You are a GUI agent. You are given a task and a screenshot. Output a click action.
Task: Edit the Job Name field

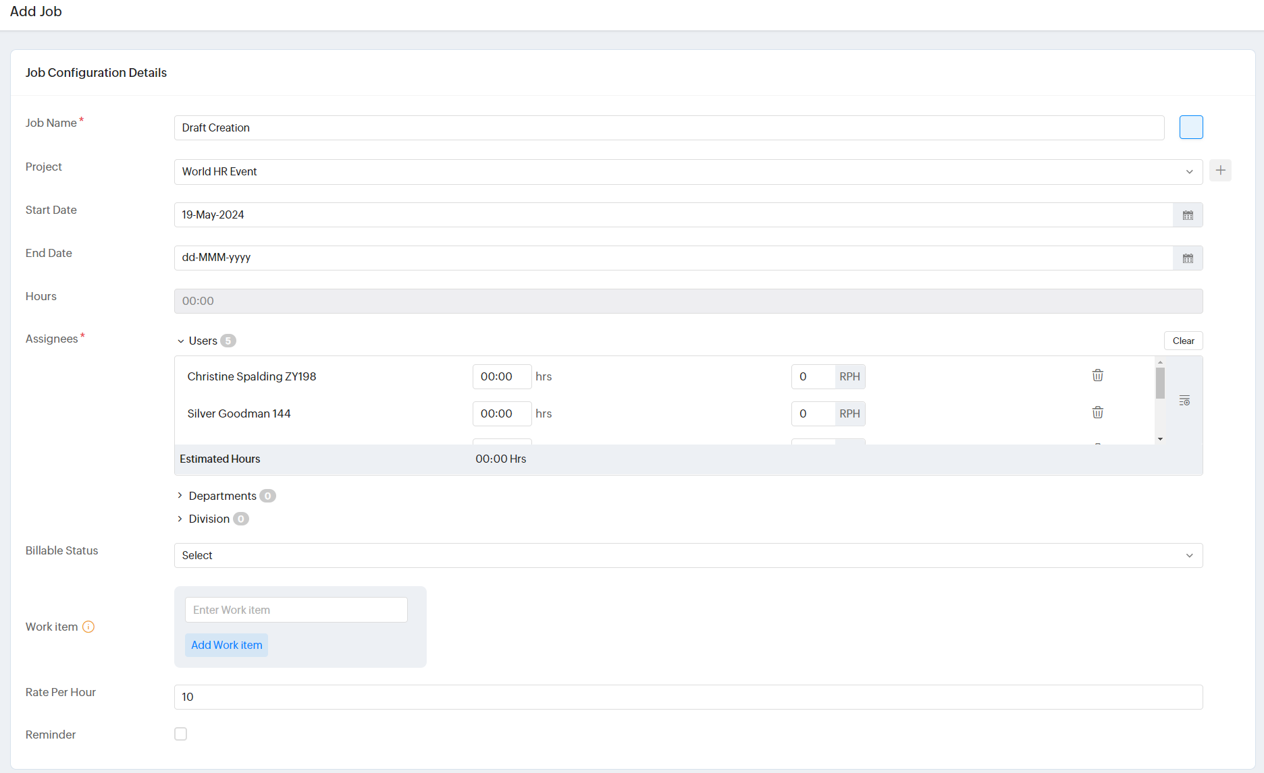[669, 128]
